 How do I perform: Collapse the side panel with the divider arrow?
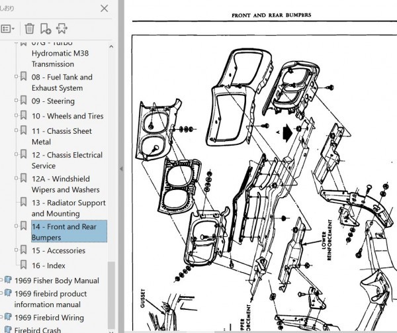tap(121, 169)
